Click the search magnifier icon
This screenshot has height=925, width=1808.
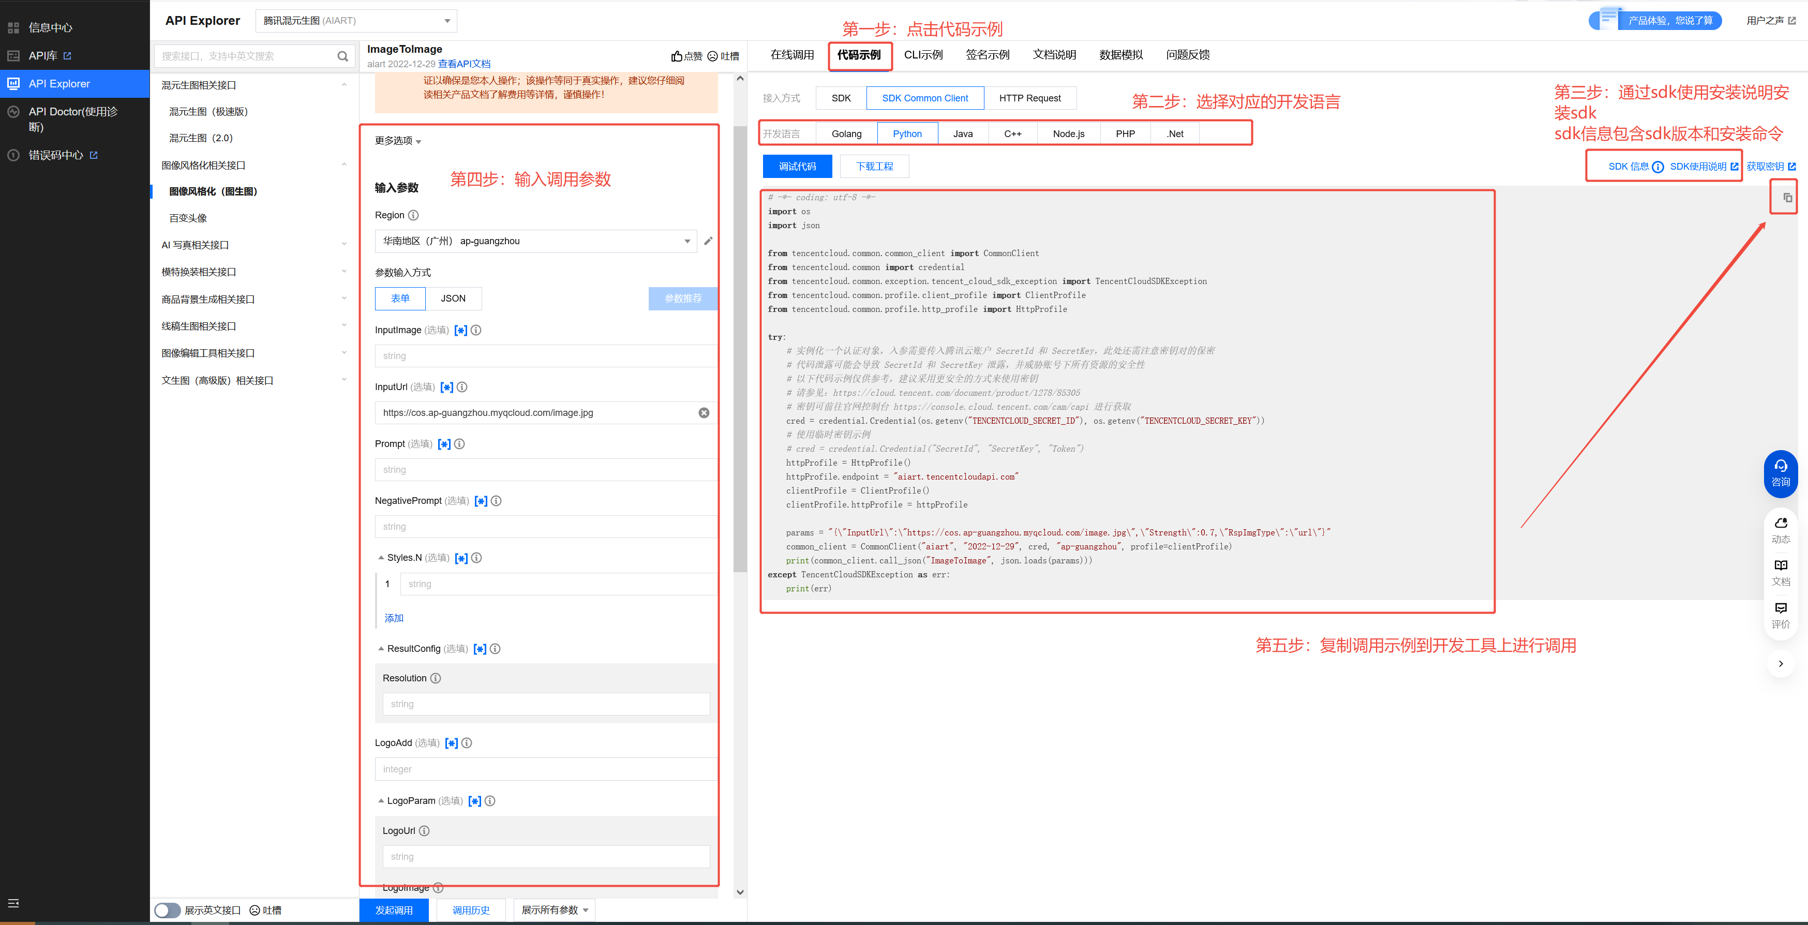[342, 56]
